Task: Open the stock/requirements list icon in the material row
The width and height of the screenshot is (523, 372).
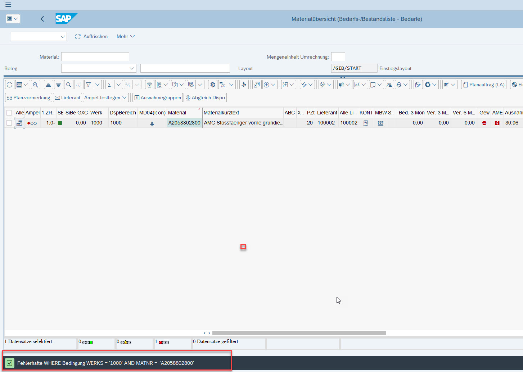Action: tap(19, 123)
